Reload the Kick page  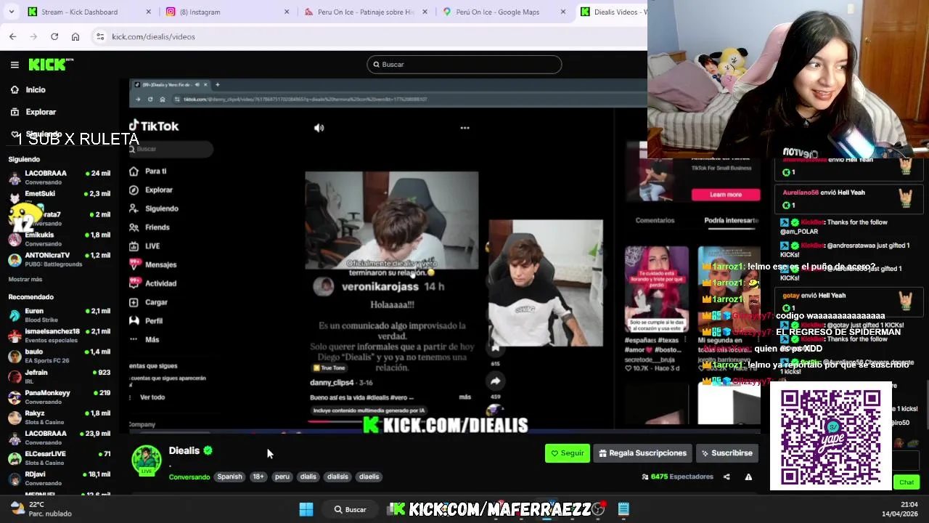pos(54,36)
